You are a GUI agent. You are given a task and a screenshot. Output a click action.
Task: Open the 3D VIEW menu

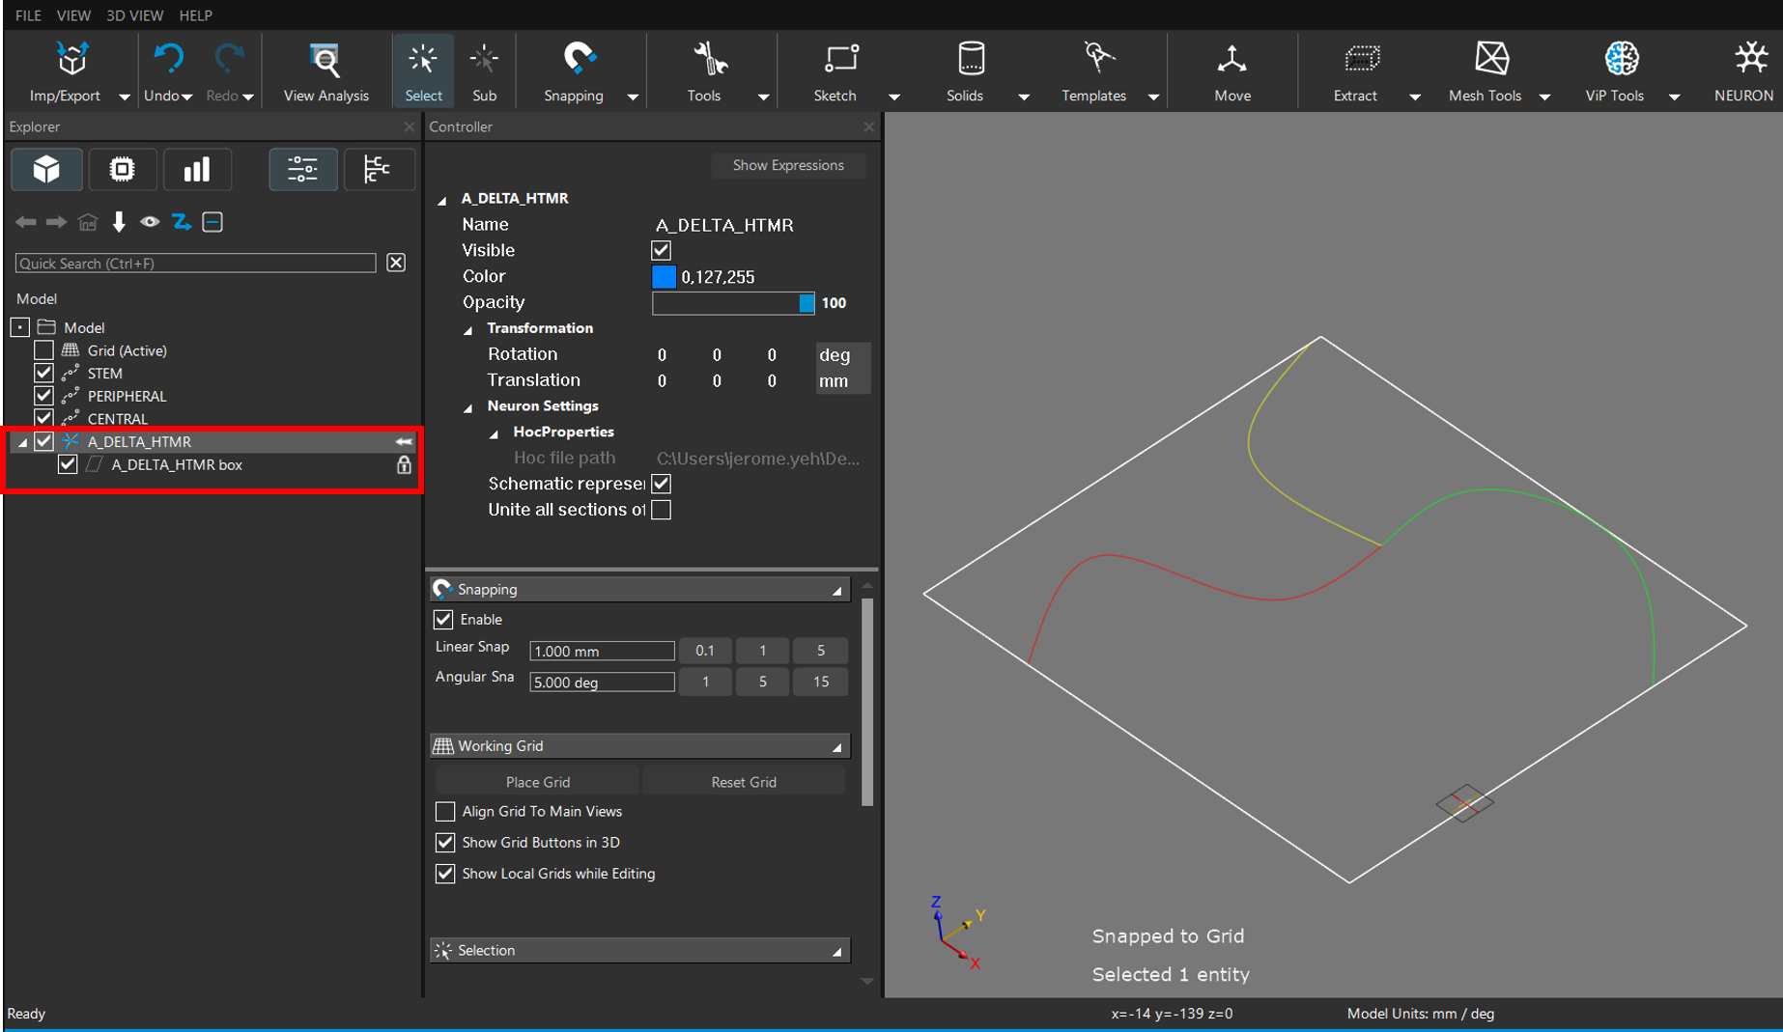134,15
